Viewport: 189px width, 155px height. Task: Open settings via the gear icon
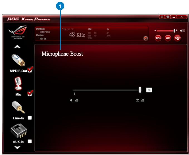pyautogui.click(x=168, y=17)
